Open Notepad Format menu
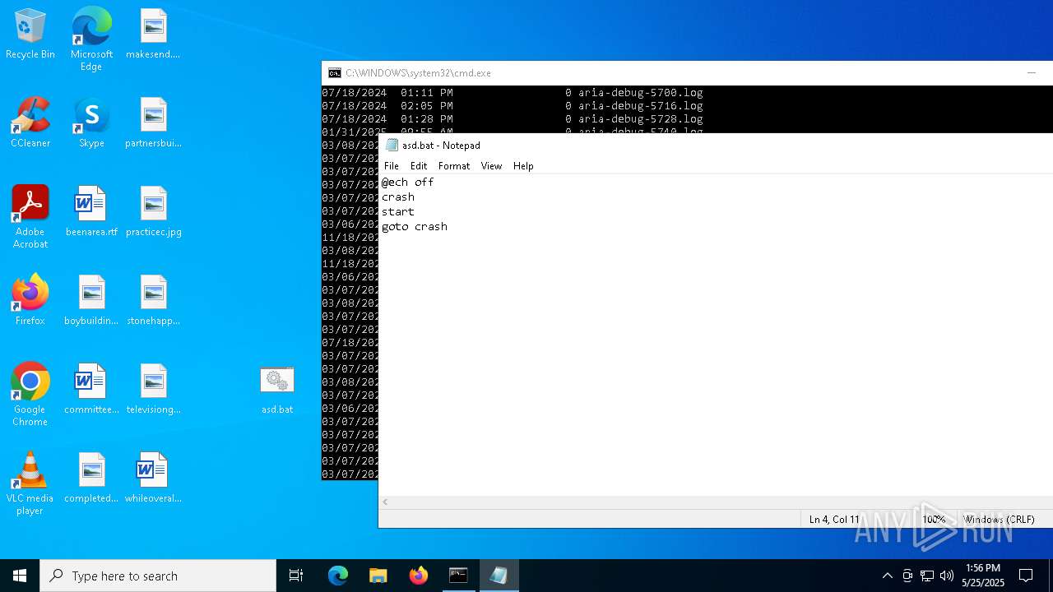Viewport: 1053px width, 592px height. point(454,165)
